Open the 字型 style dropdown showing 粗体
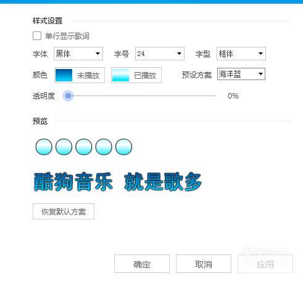 (x=241, y=54)
